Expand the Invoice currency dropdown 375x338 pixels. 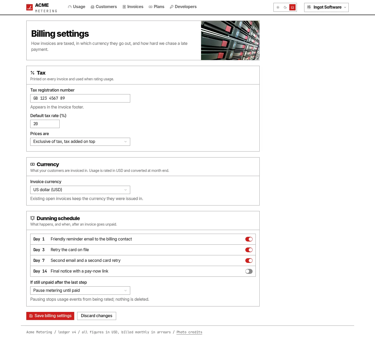(80, 190)
